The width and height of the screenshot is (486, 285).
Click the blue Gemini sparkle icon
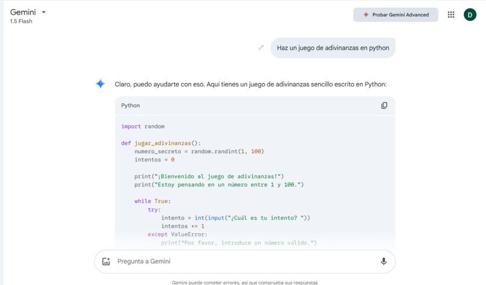pyautogui.click(x=101, y=84)
